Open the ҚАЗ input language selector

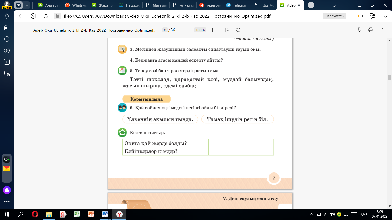click(x=364, y=214)
